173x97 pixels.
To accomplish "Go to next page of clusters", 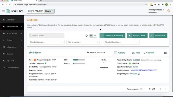I will 166,89.
